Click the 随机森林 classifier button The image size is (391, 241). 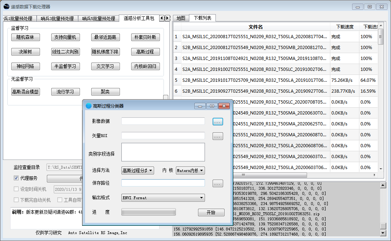tap(25, 37)
